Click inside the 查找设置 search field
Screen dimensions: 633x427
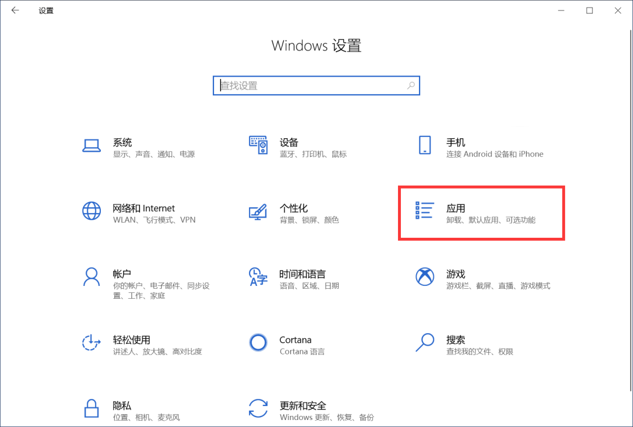point(316,86)
